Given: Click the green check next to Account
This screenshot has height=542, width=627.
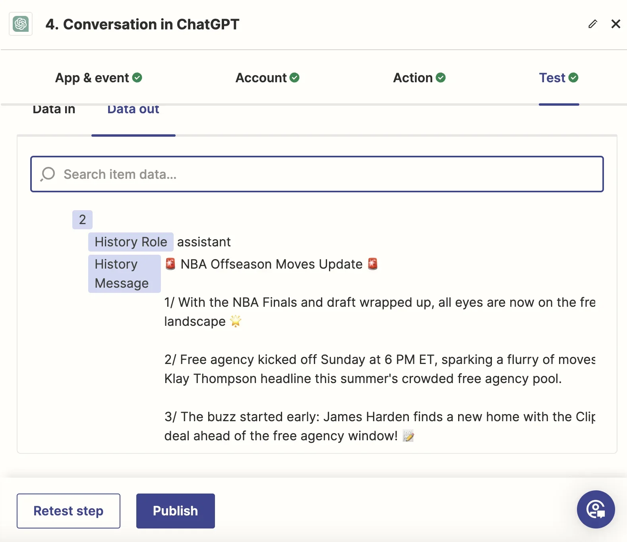Looking at the screenshot, I should point(294,77).
